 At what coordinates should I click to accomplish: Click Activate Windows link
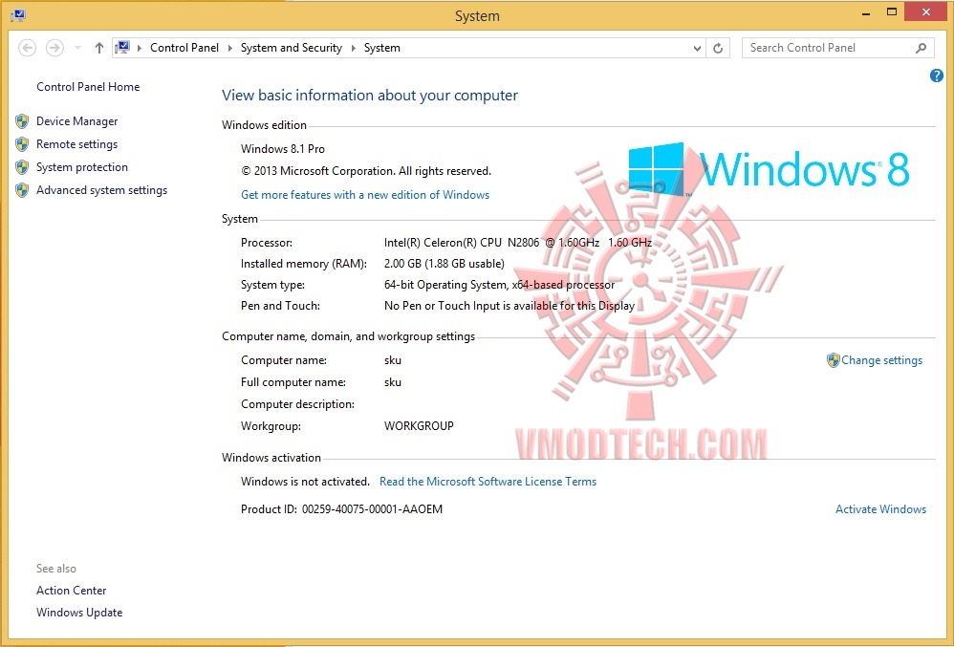point(880,509)
